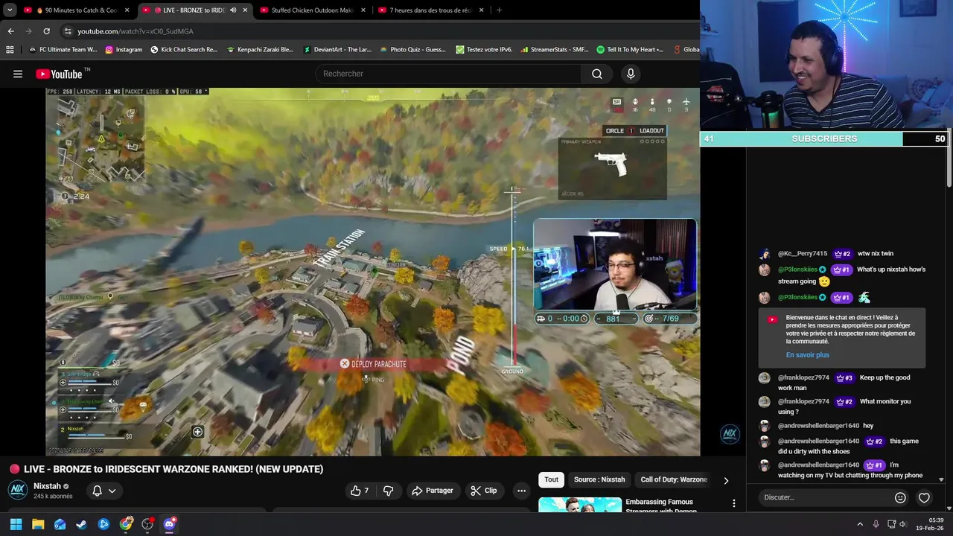
Task: Open the FC Ultimate Team bookmark
Action: [x=63, y=50]
